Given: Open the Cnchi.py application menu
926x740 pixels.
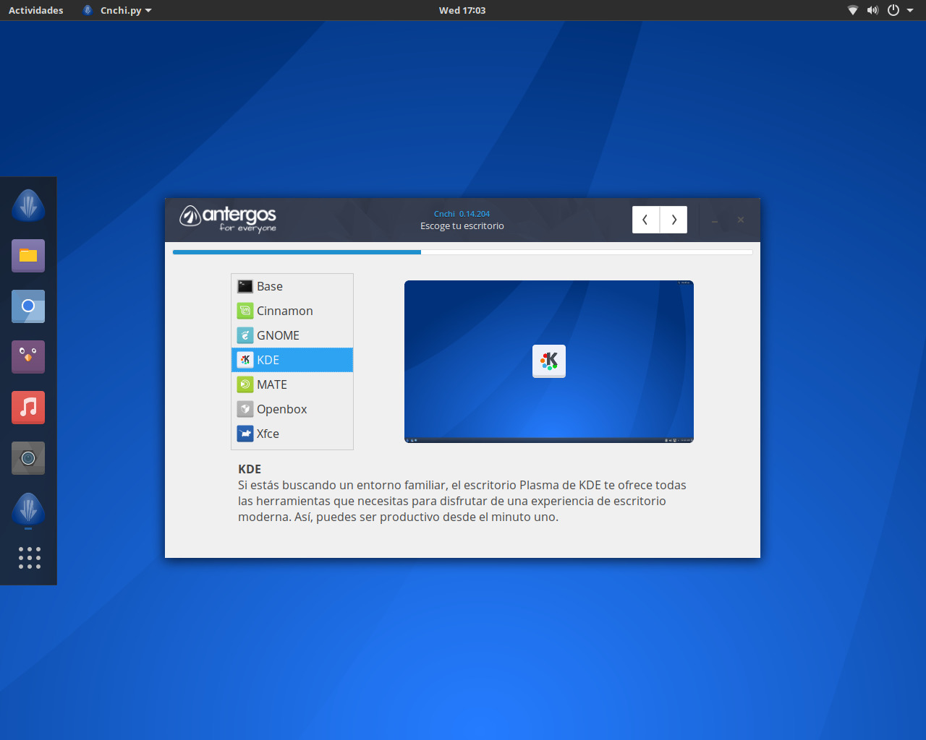Looking at the screenshot, I should [x=117, y=10].
